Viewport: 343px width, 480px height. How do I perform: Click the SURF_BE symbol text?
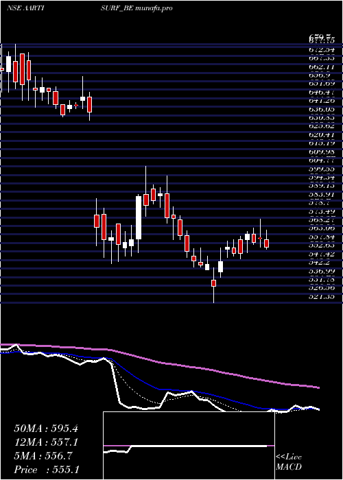pos(117,8)
